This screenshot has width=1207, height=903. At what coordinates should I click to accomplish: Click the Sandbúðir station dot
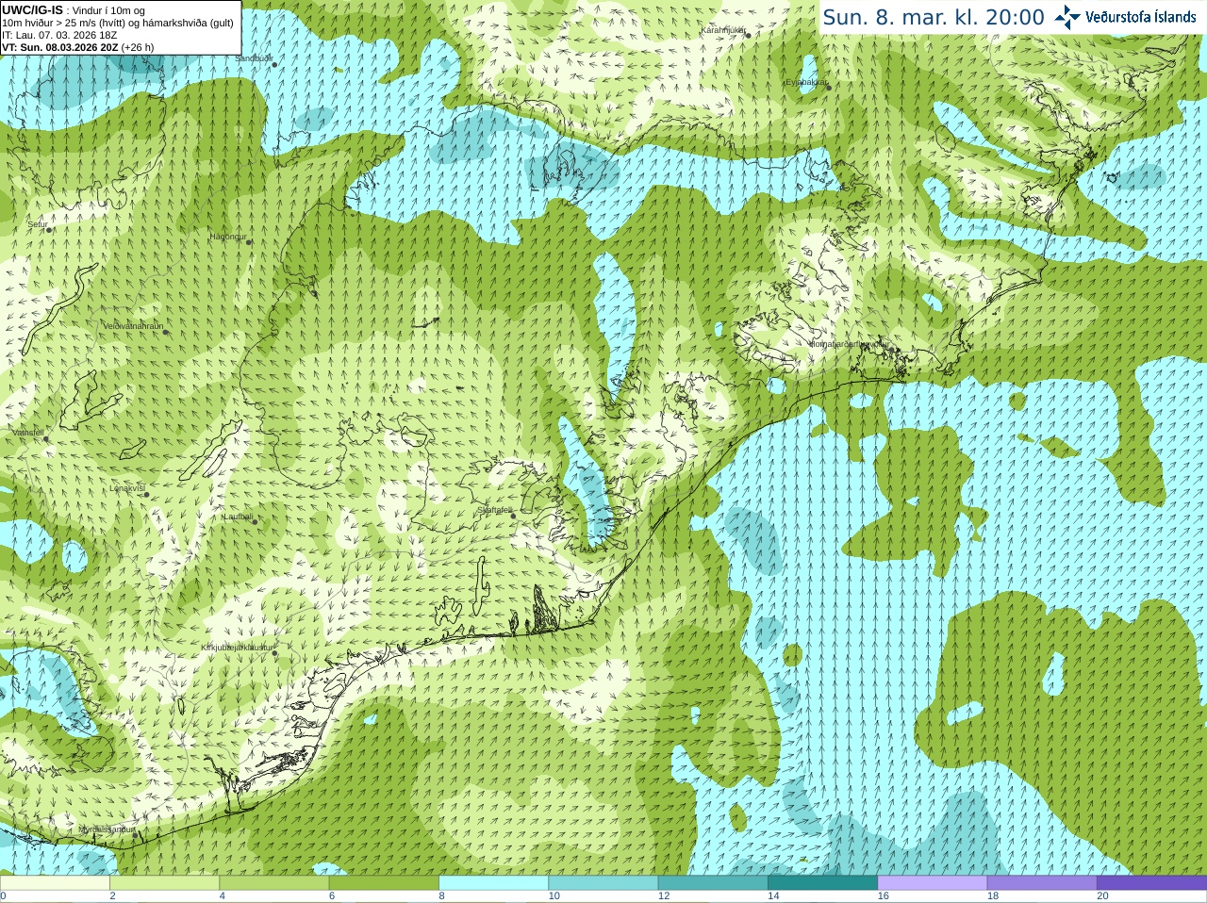[x=274, y=64]
